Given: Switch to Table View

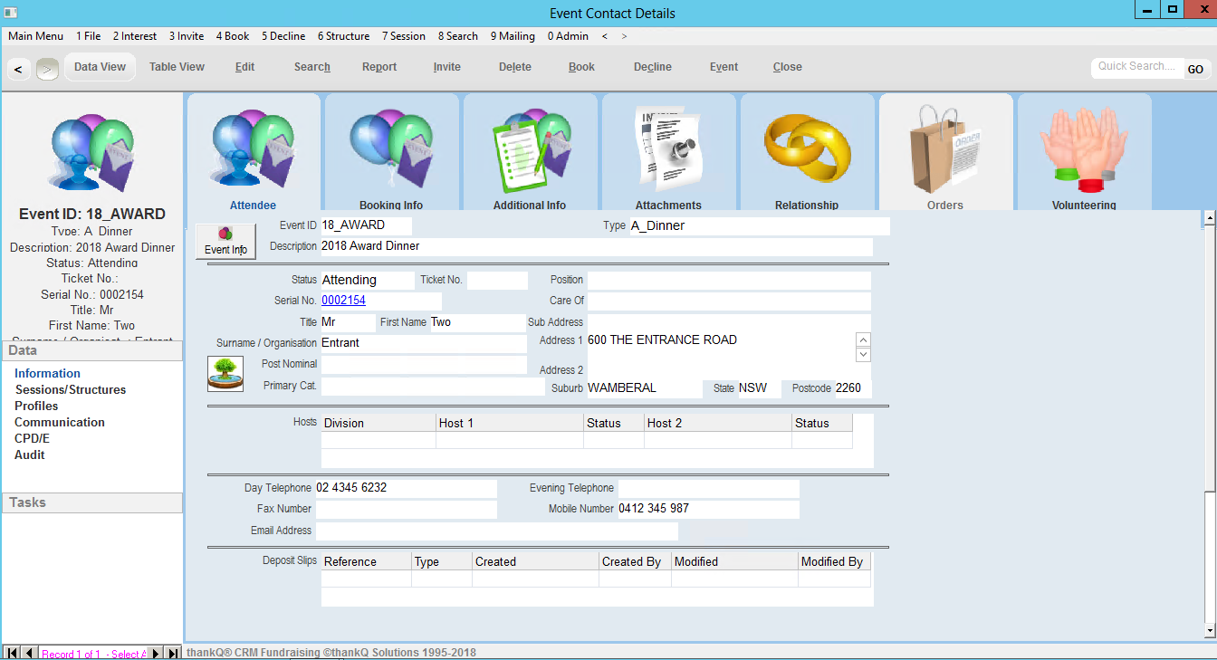Looking at the screenshot, I should (177, 67).
